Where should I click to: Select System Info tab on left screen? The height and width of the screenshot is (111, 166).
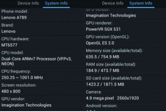56,3
